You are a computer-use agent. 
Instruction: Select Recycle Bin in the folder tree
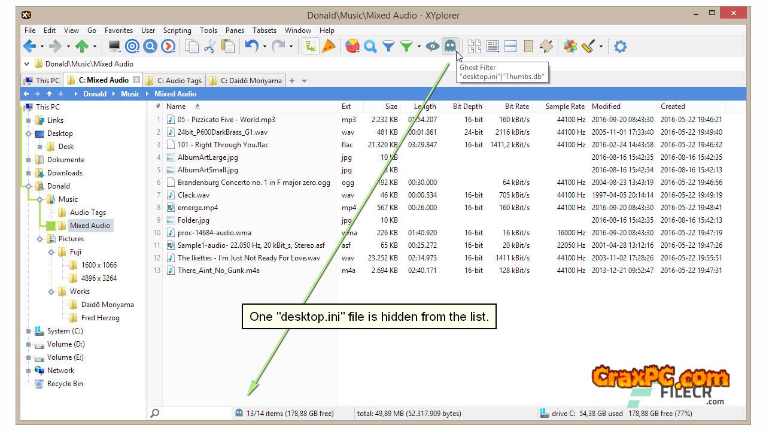[65, 384]
